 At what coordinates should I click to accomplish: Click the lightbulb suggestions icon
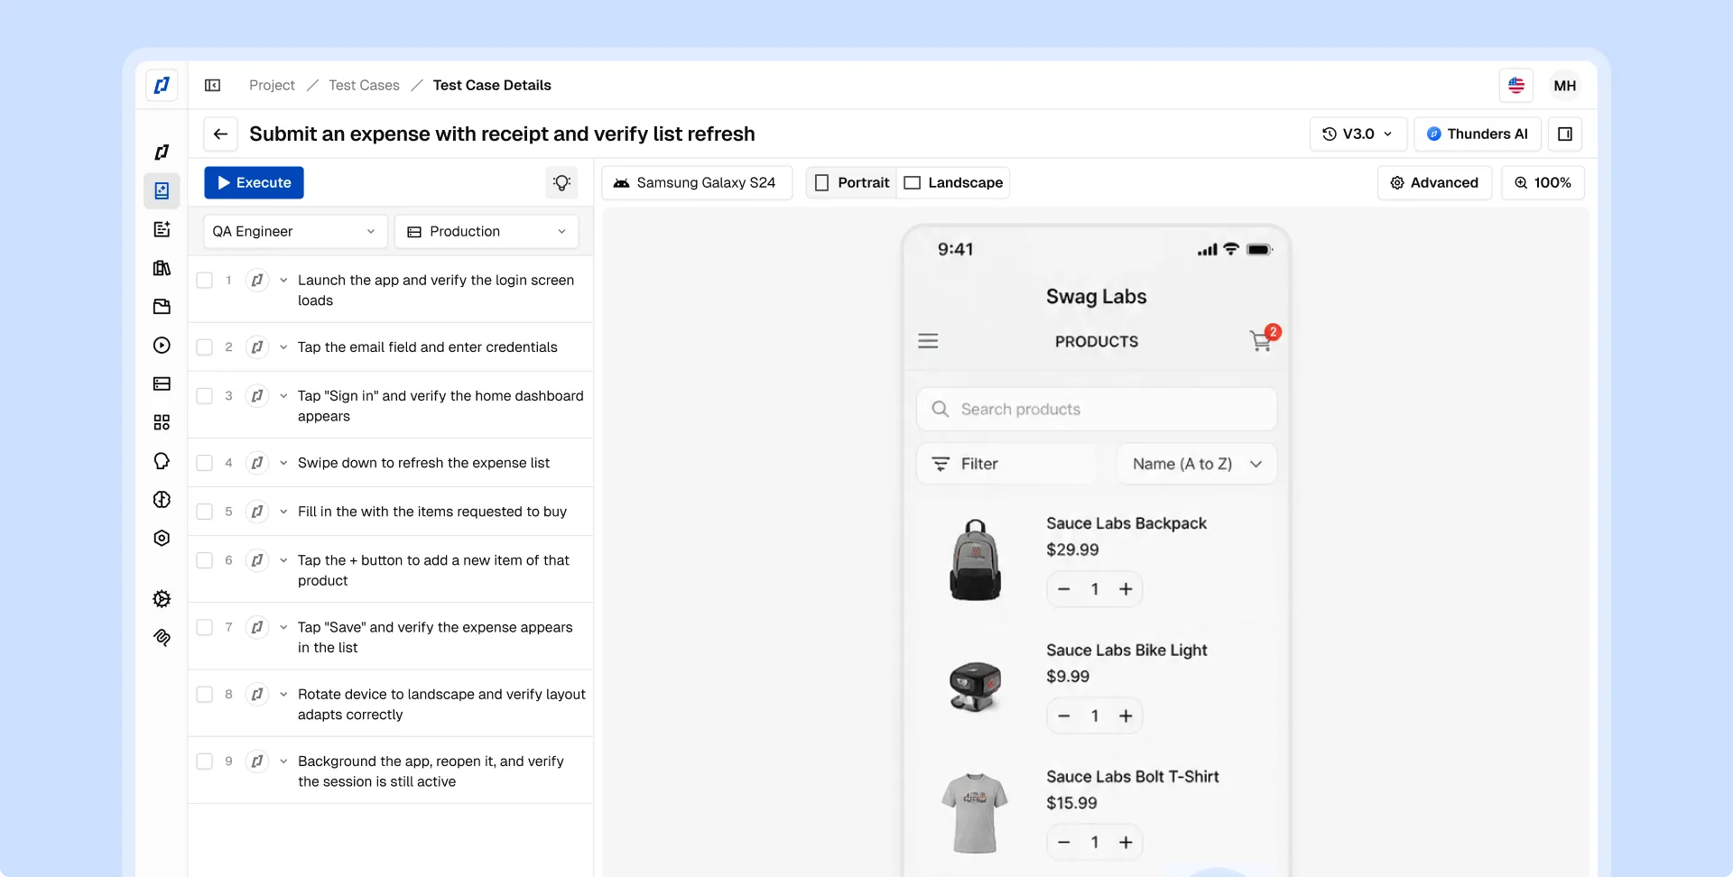[x=561, y=182]
